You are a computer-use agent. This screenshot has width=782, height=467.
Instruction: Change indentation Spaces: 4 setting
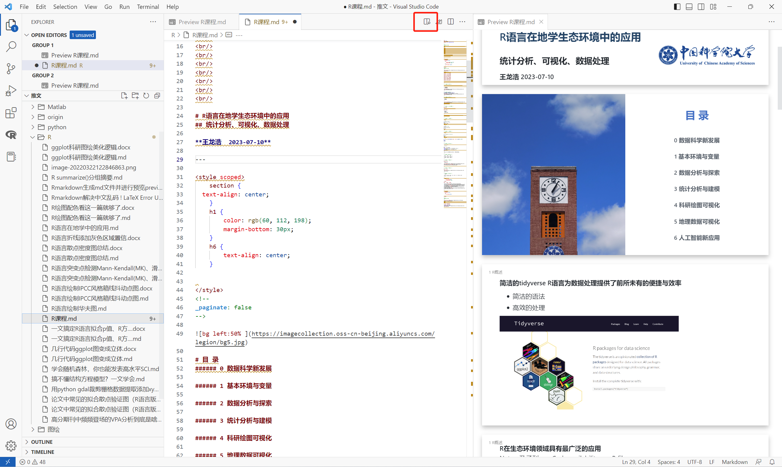669,462
